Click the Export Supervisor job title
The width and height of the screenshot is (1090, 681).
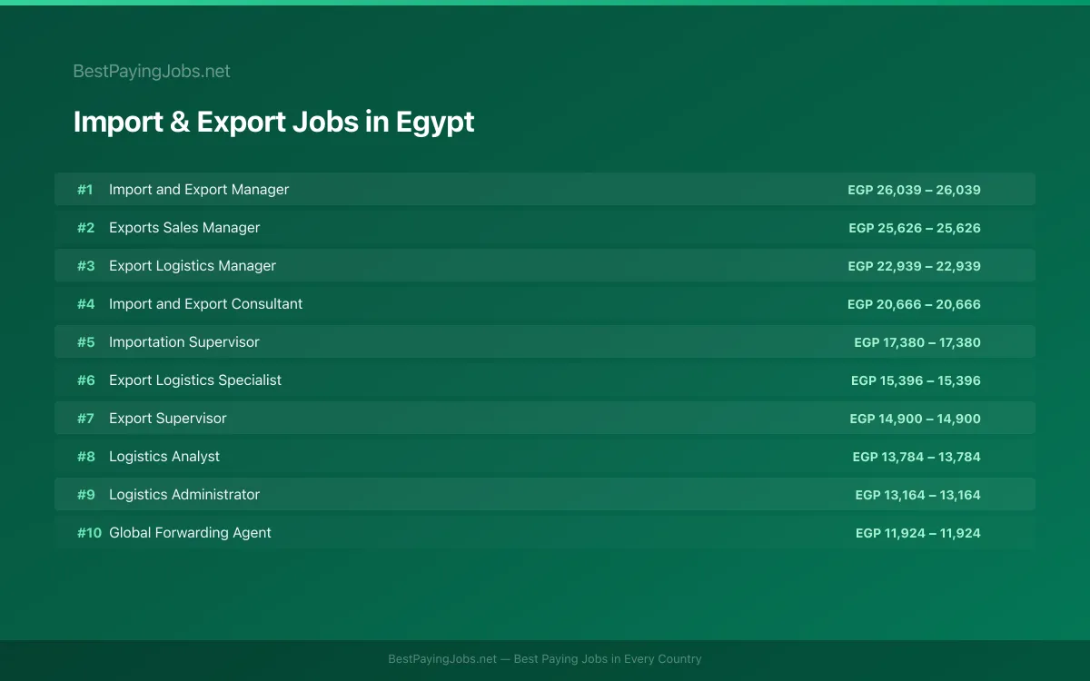(168, 419)
